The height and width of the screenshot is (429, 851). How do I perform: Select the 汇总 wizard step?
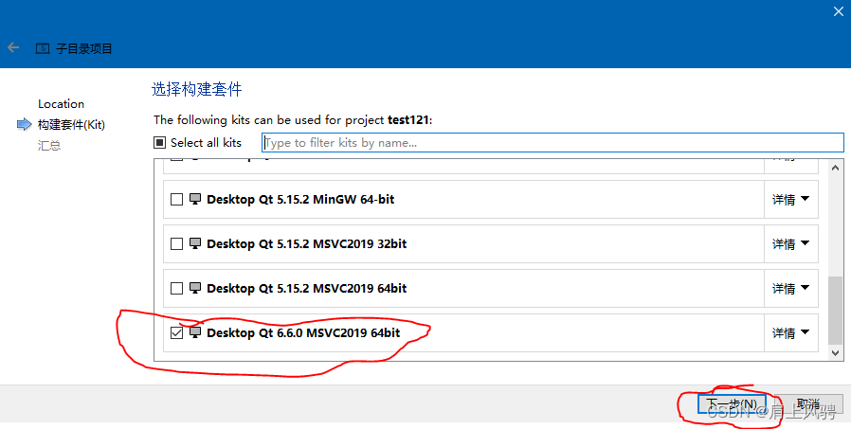[49, 145]
